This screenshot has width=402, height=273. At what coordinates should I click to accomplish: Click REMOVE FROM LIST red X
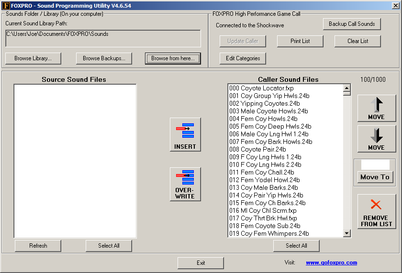[x=377, y=211]
